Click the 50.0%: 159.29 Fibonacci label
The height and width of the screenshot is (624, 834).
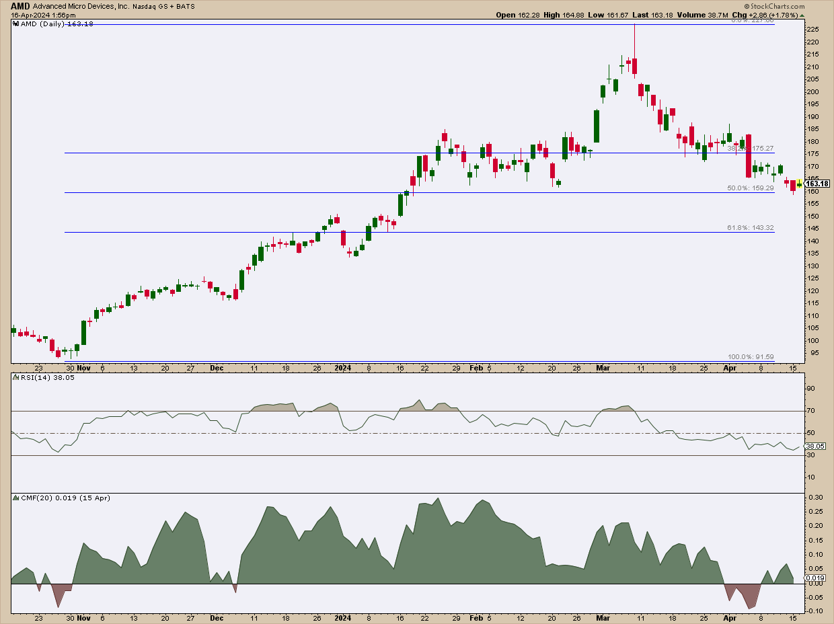pyautogui.click(x=751, y=188)
